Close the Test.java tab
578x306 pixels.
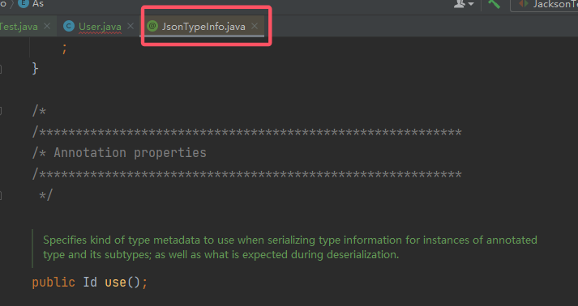[x=47, y=26]
